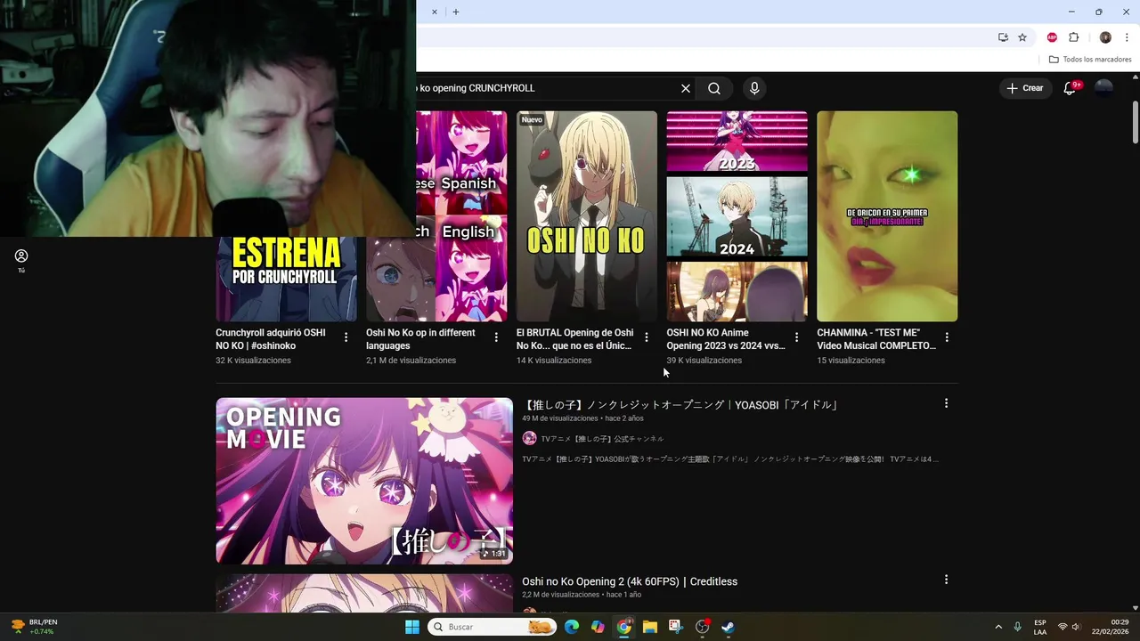Clear the YouTube search box text

click(685, 88)
